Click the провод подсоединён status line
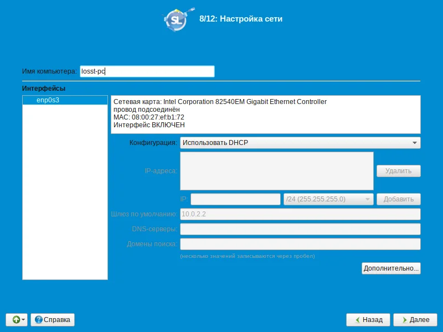This screenshot has height=332, width=443. [147, 110]
